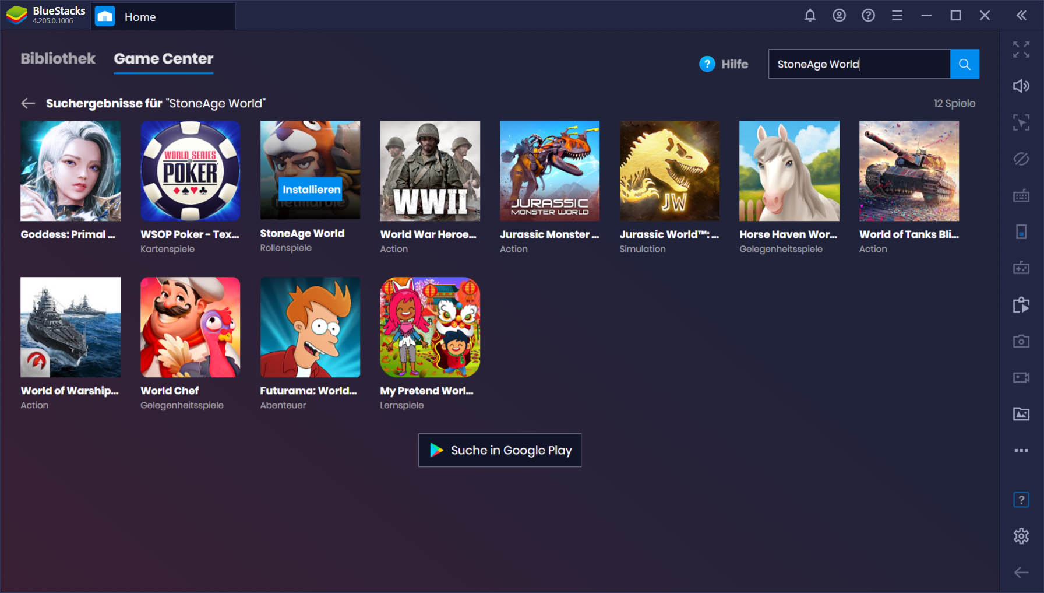Open the notifications bell icon
Screen dimensions: 1044x593
[x=810, y=16]
